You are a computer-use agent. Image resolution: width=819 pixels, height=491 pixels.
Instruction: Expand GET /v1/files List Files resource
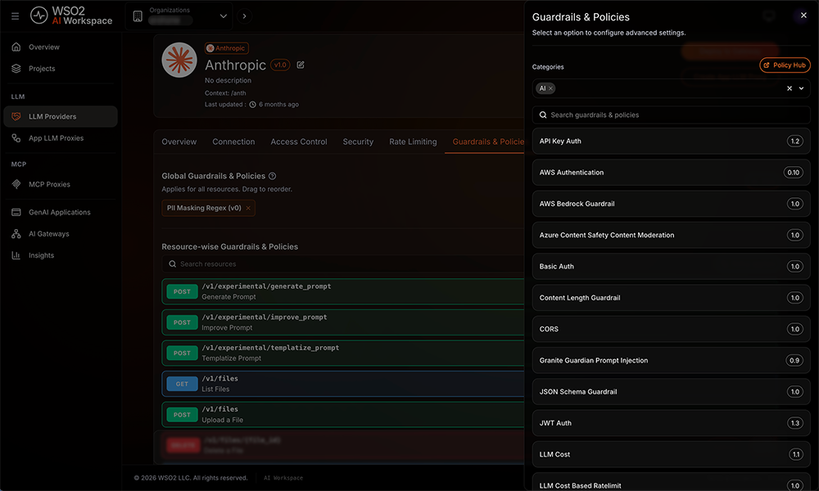343,384
